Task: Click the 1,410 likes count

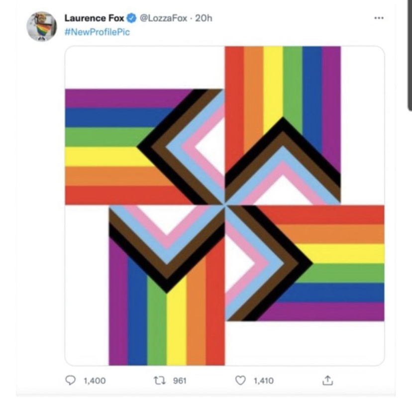Action: pos(264,381)
